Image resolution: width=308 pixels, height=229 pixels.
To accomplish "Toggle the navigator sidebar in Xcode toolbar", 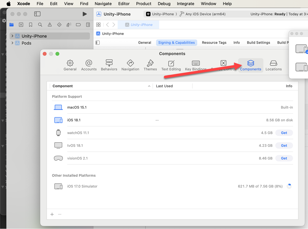I will 37,14.
